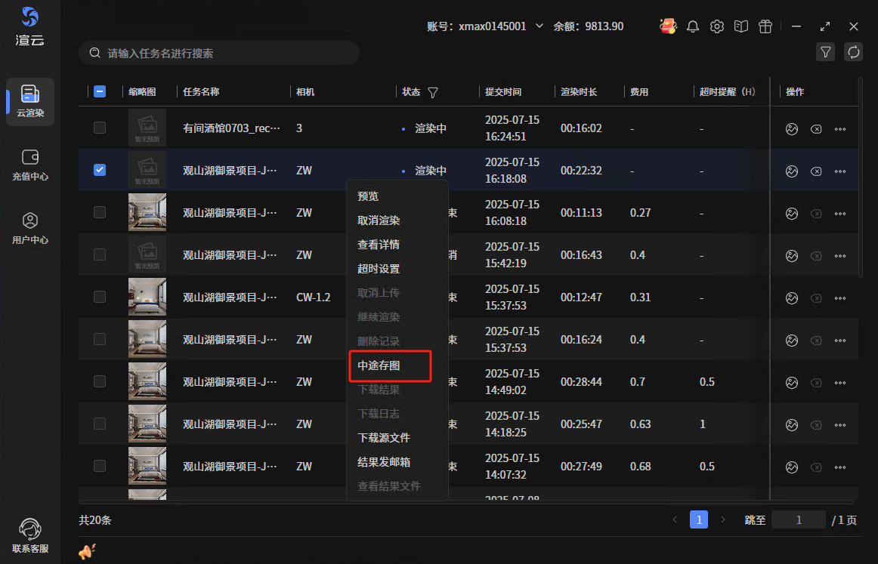
Task: Click the gift box icon
Action: pos(765,26)
